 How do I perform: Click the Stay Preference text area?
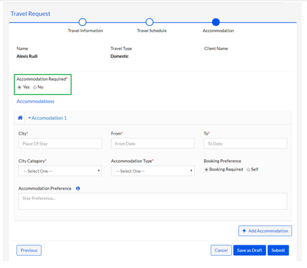[153, 201]
